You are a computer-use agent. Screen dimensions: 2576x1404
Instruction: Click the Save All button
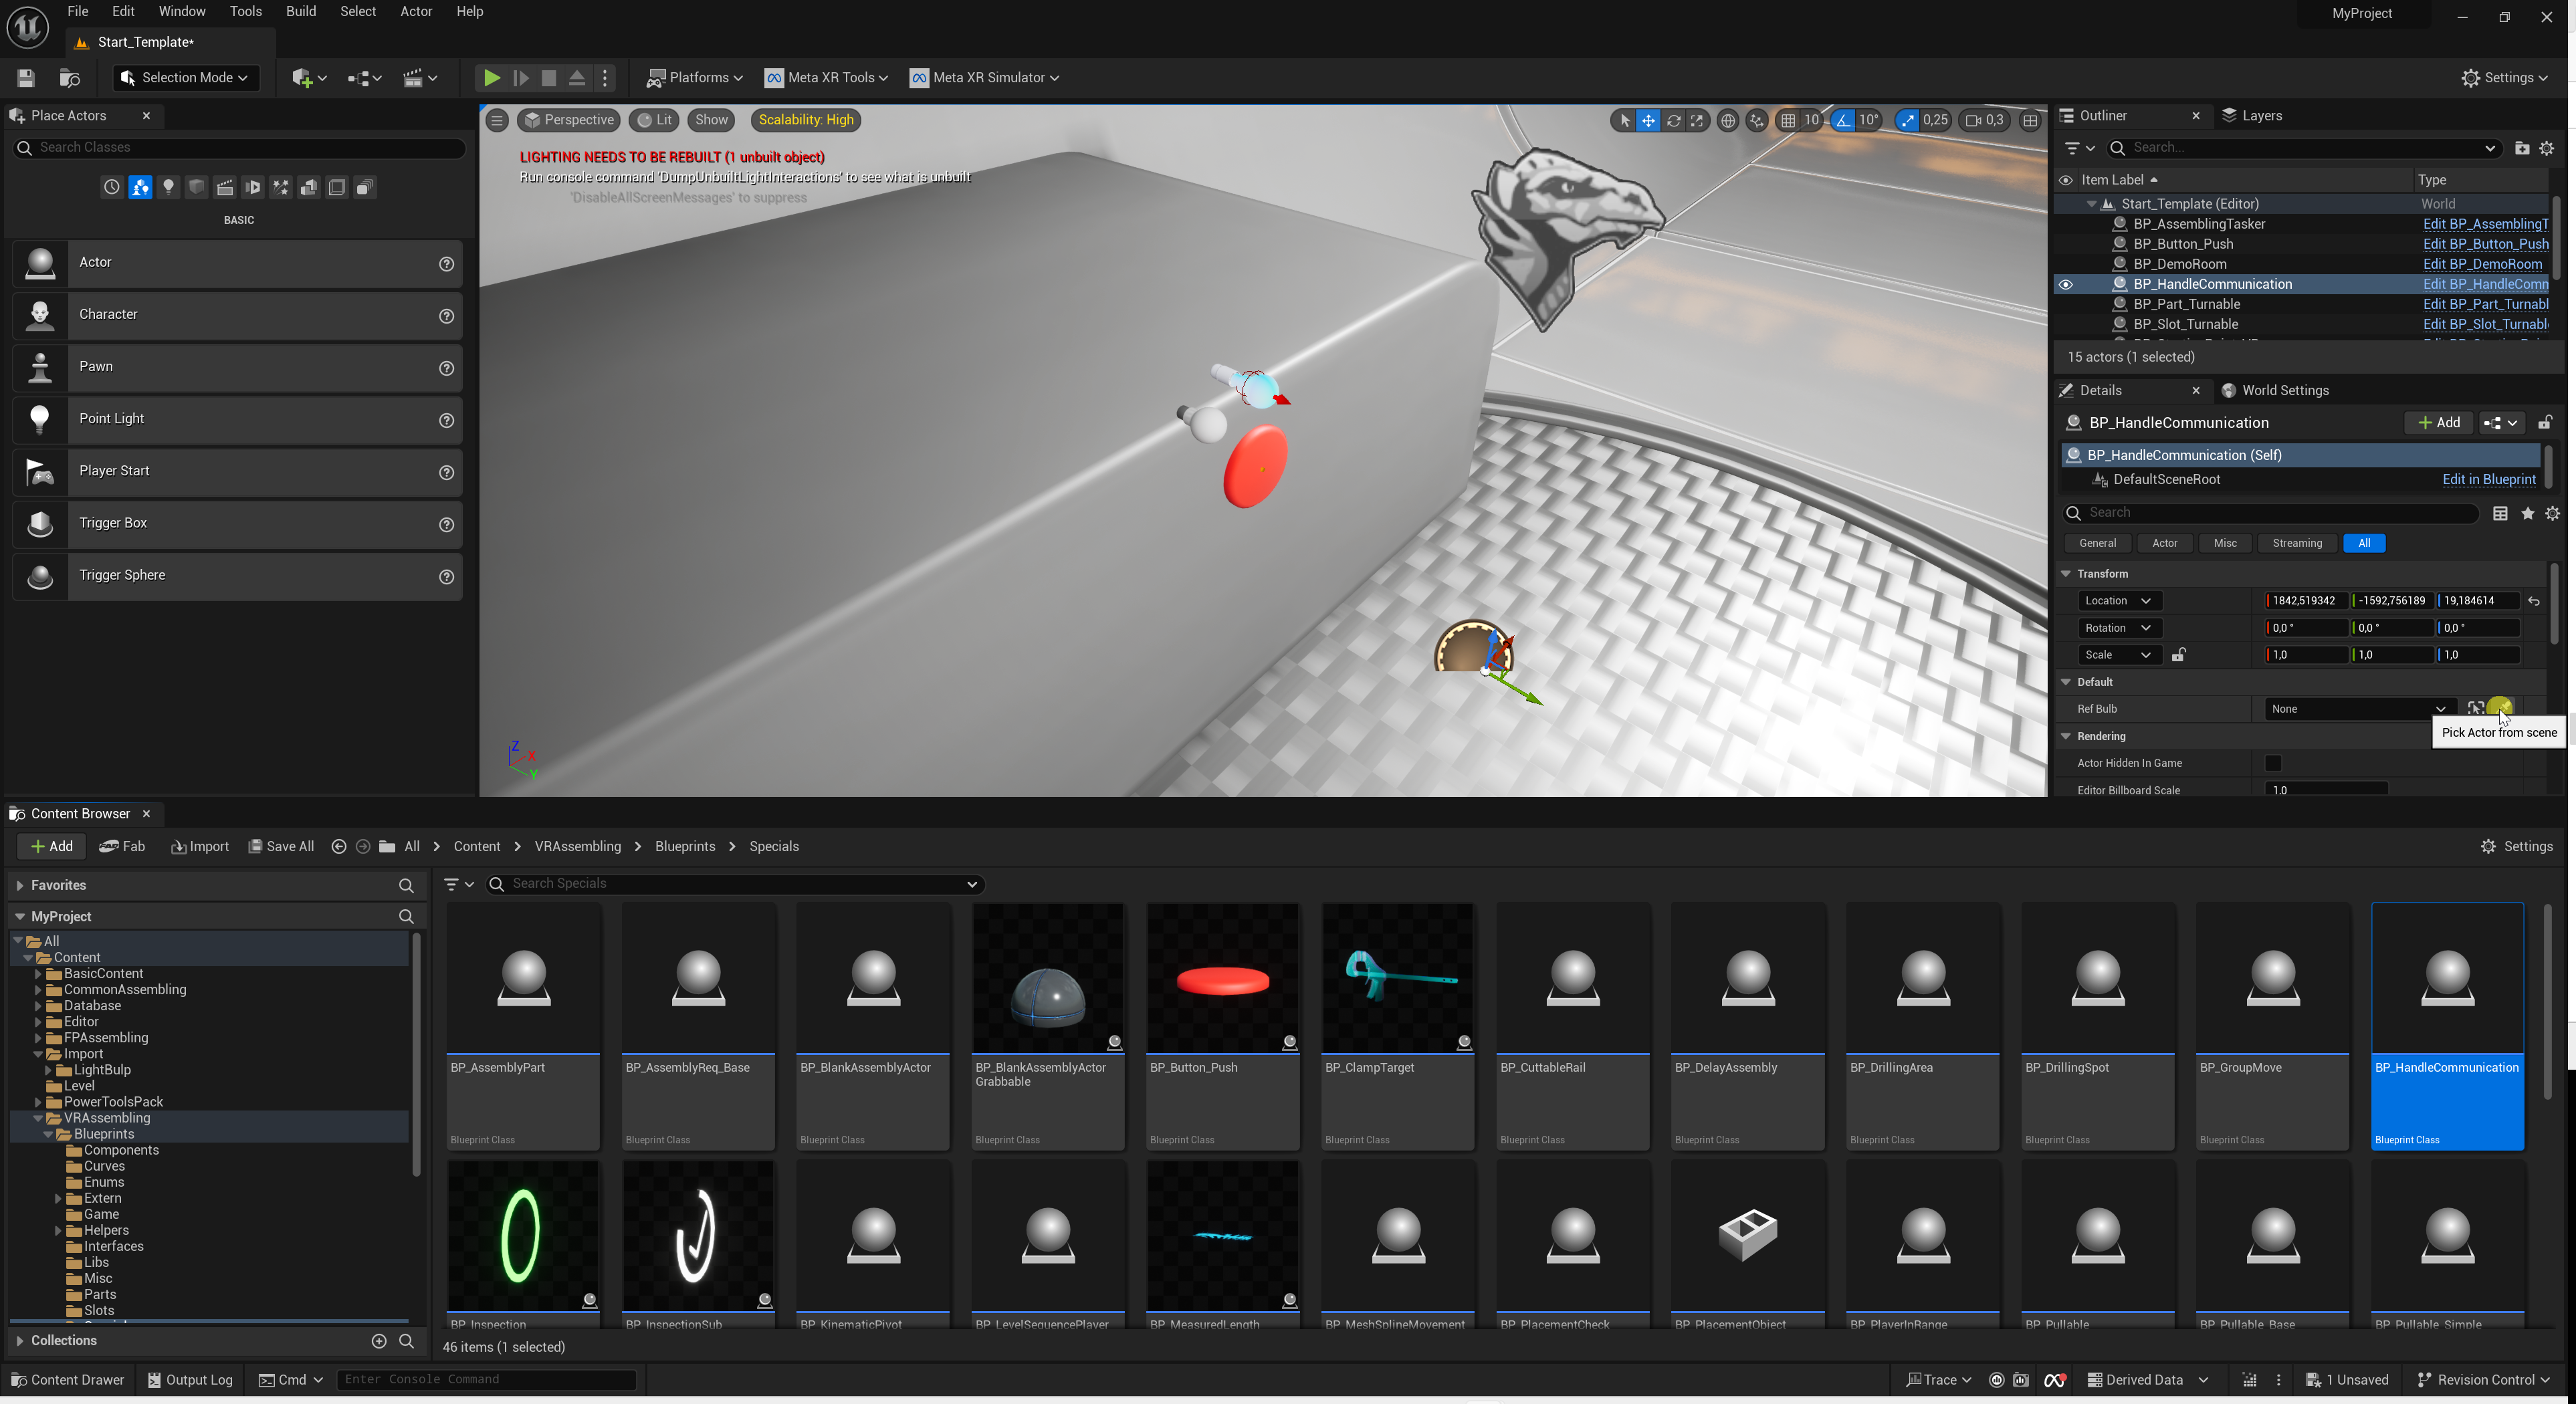coord(281,846)
